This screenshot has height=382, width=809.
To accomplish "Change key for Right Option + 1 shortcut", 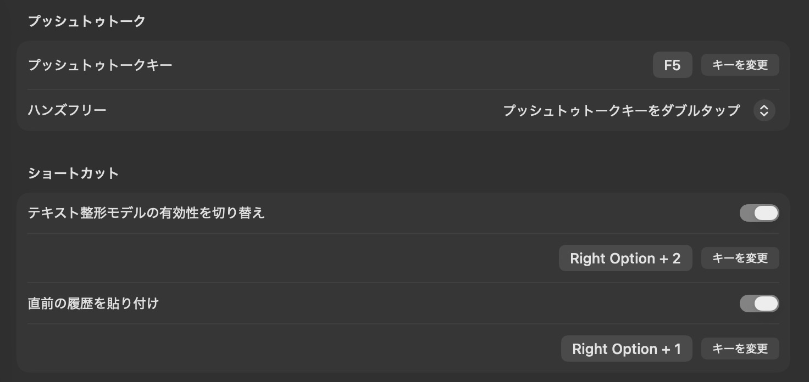I will tap(740, 349).
